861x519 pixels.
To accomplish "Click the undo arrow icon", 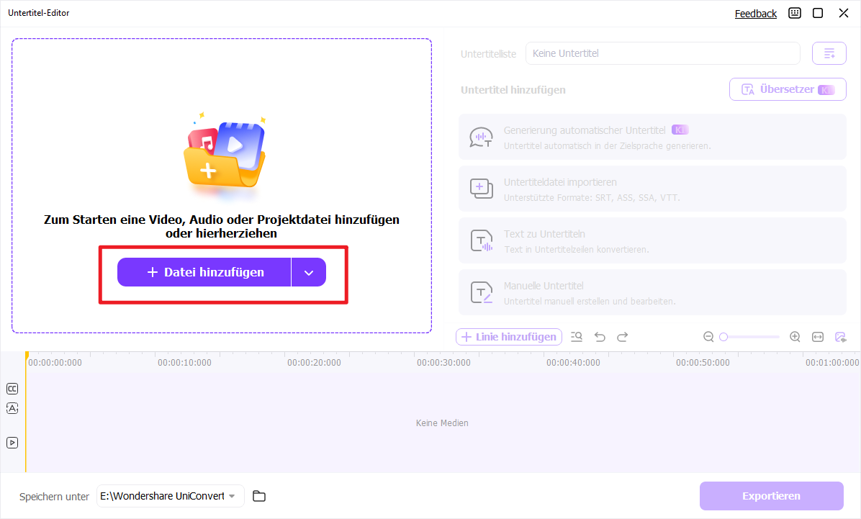I will click(600, 337).
